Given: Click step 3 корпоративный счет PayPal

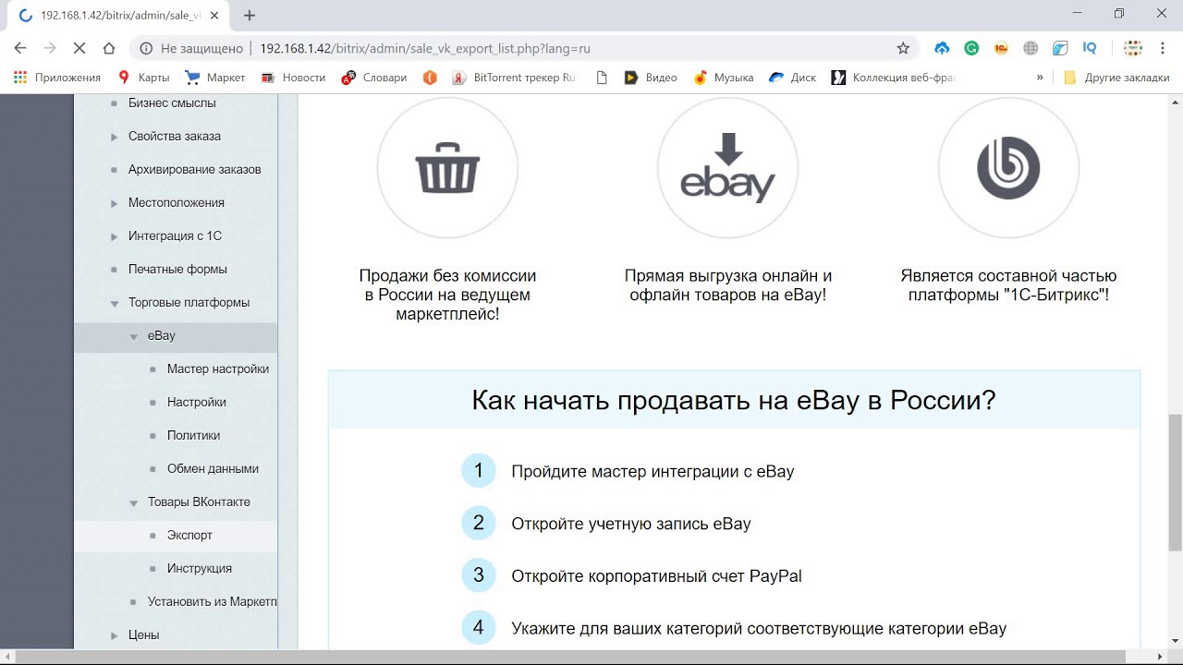Looking at the screenshot, I should click(x=656, y=576).
